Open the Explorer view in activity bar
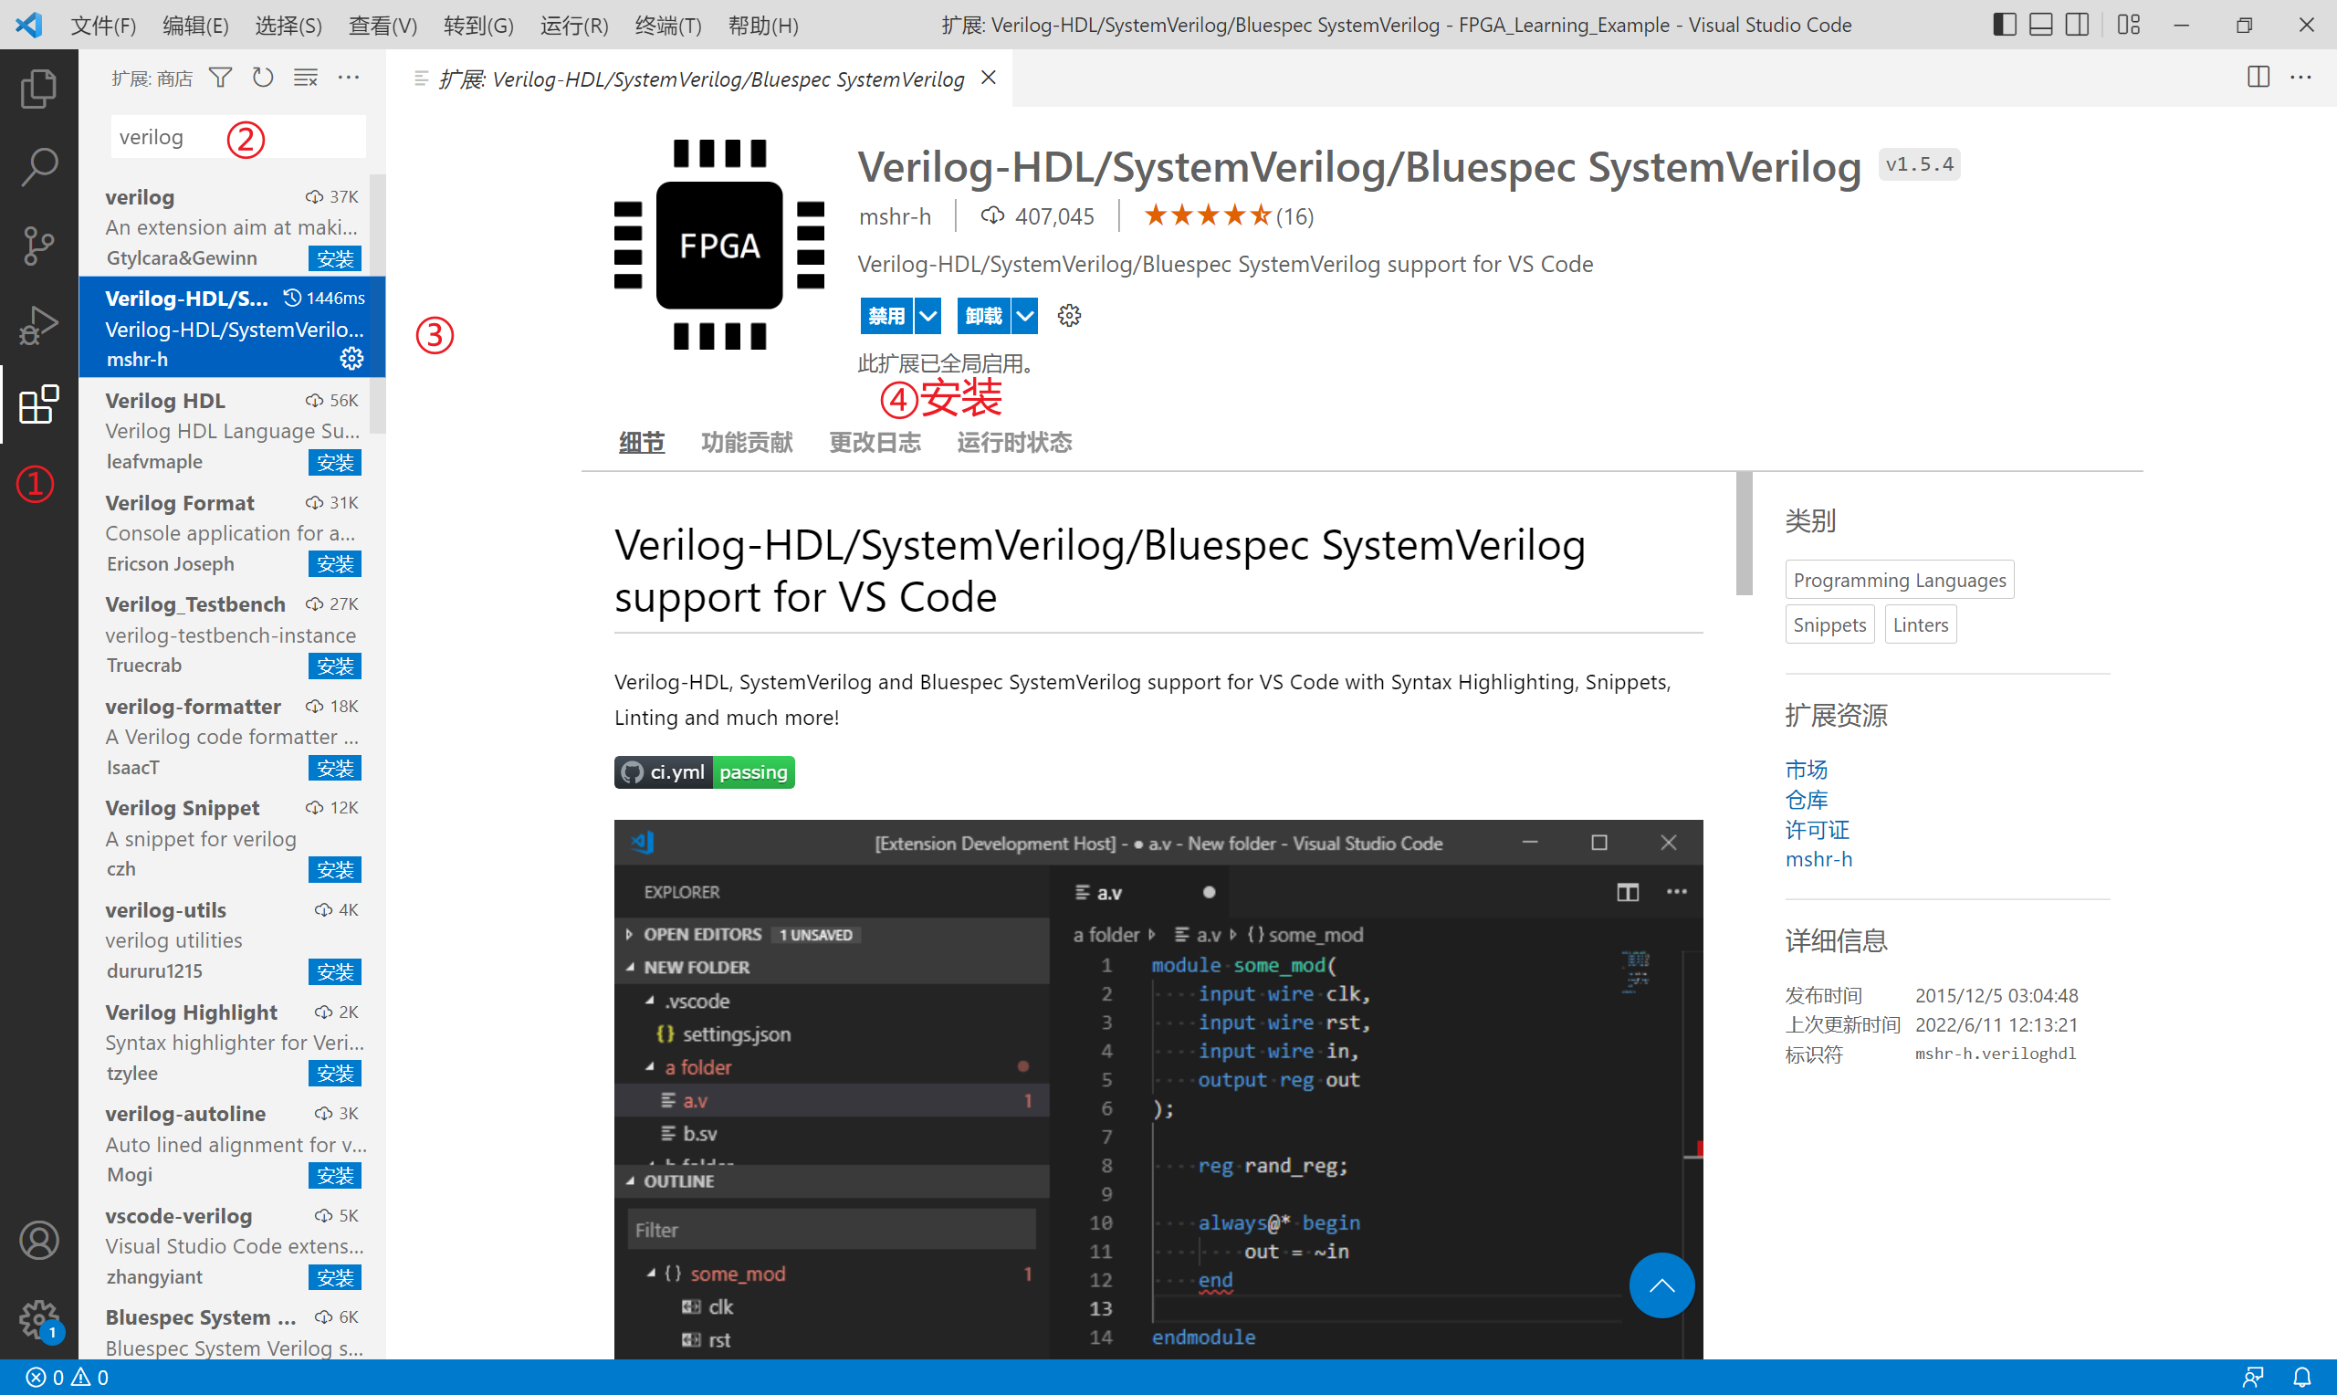The width and height of the screenshot is (2337, 1395). click(38, 89)
